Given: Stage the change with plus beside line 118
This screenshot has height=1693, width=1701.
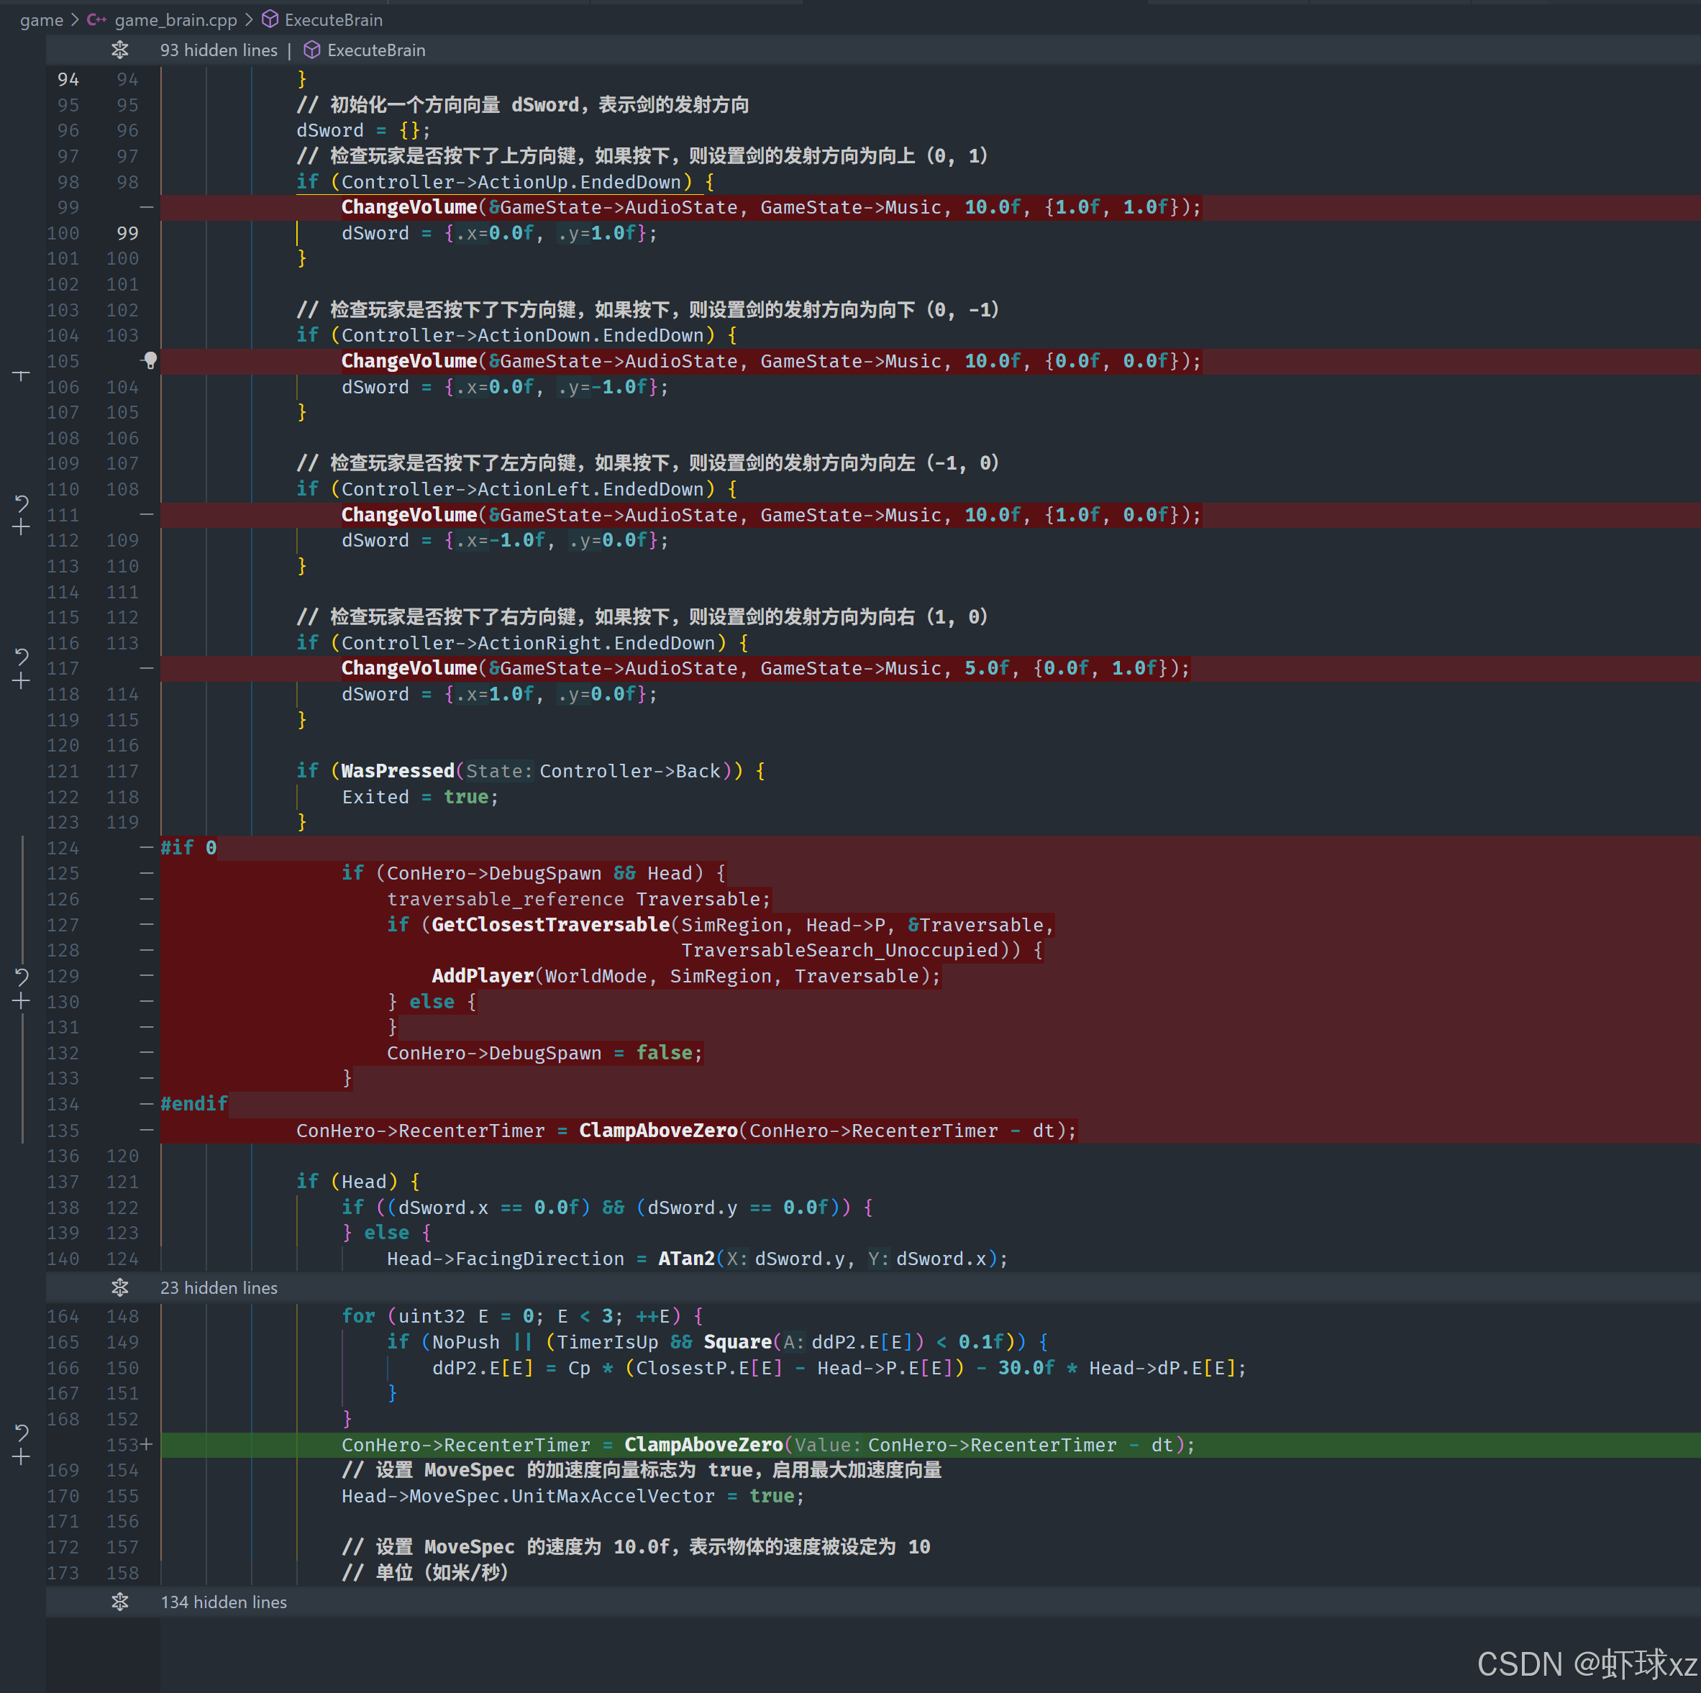Looking at the screenshot, I should pyautogui.click(x=22, y=680).
